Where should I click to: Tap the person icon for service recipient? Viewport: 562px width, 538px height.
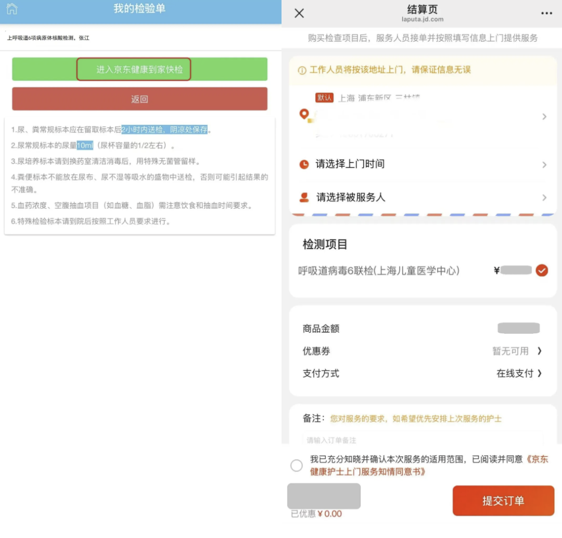click(x=304, y=197)
